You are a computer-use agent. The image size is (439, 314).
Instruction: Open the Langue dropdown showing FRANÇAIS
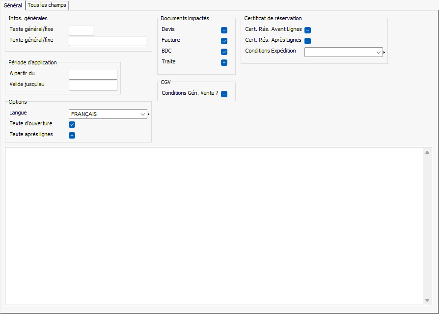(108, 114)
